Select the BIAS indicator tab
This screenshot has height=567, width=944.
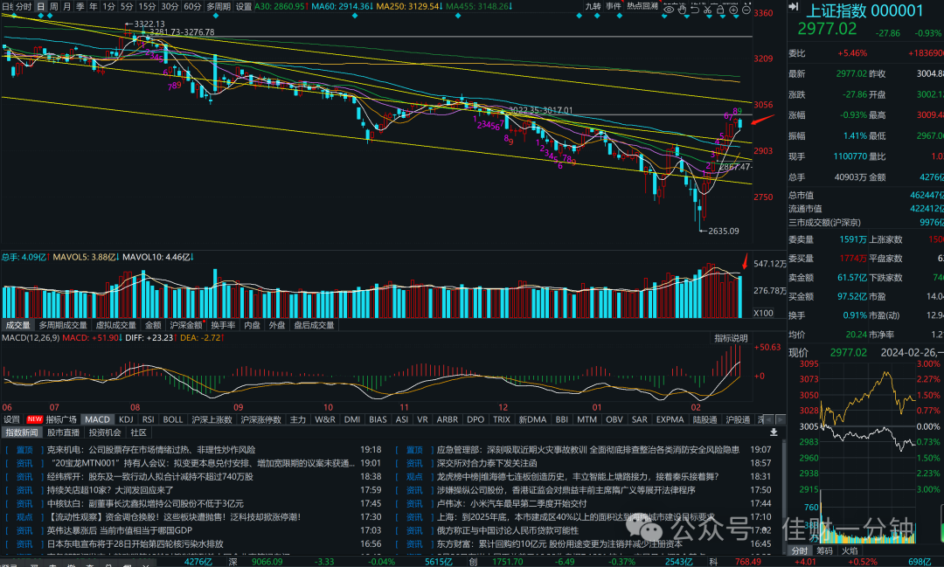tap(378, 419)
